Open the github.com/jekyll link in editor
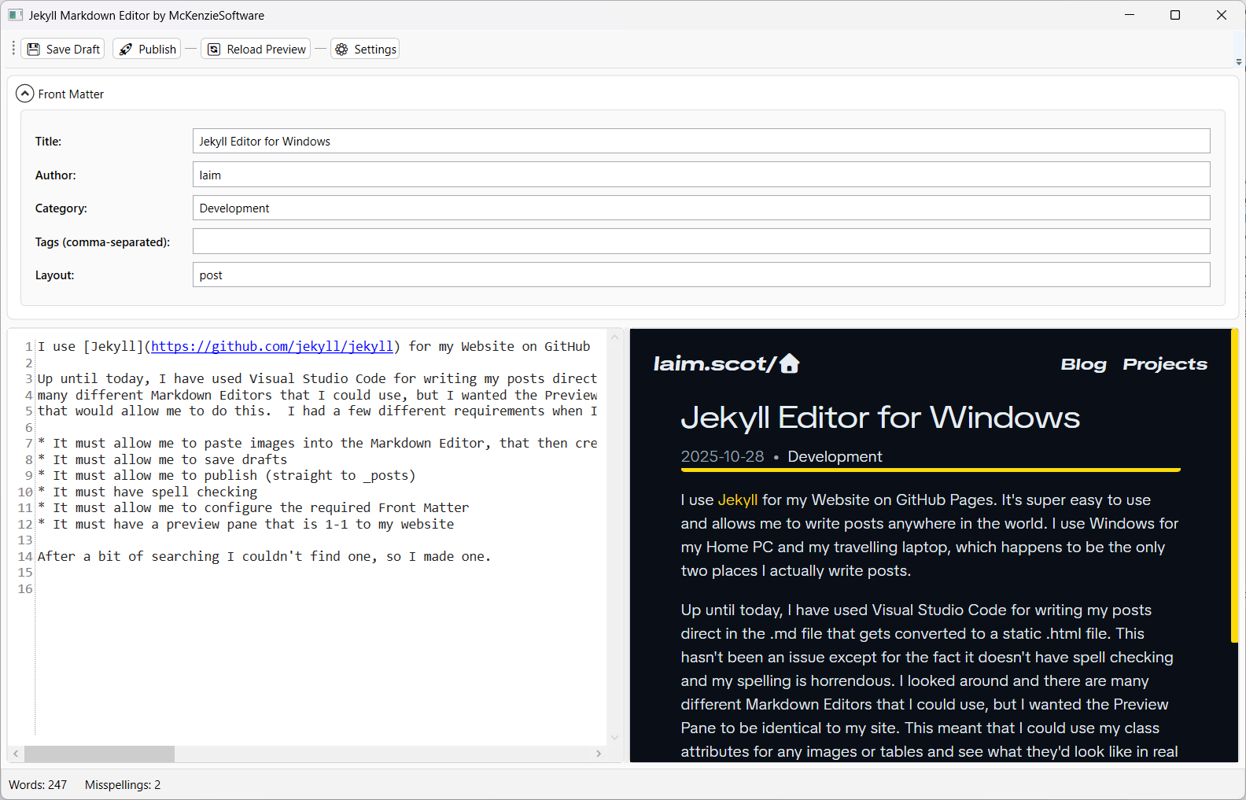1246x800 pixels. coord(272,346)
